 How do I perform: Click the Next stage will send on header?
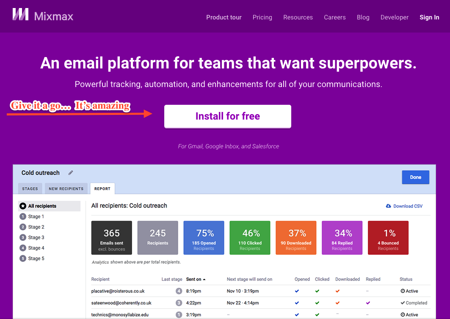click(x=249, y=279)
